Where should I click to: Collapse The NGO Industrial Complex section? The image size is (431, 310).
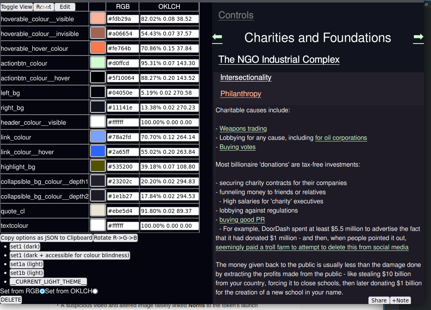click(279, 60)
